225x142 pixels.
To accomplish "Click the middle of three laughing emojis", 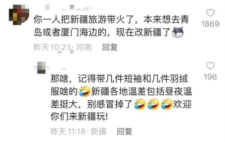I will coord(153,104).
